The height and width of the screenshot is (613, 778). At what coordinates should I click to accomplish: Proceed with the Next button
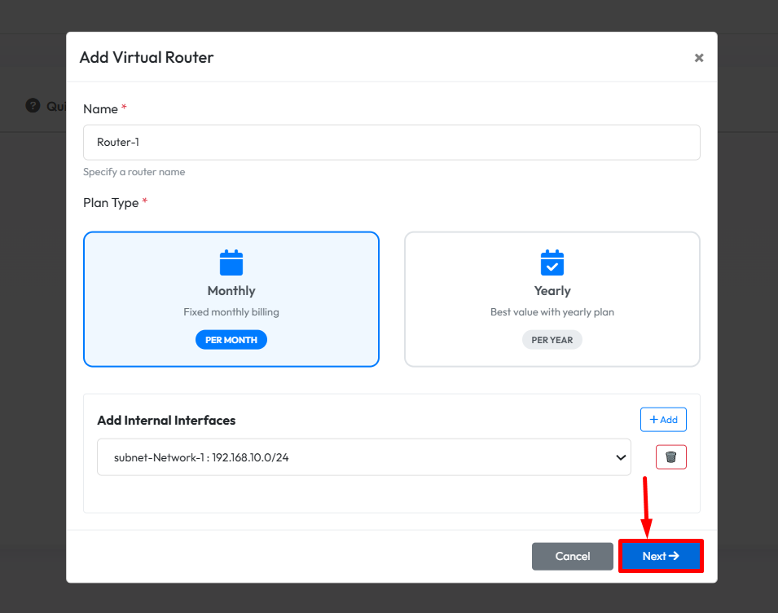point(660,556)
